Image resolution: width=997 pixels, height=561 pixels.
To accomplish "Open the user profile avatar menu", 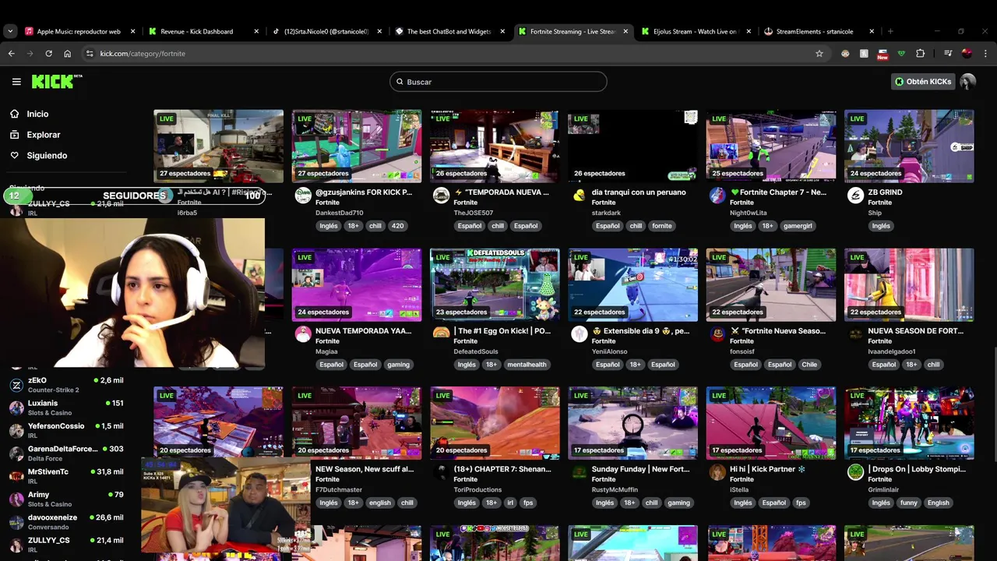I will point(967,81).
